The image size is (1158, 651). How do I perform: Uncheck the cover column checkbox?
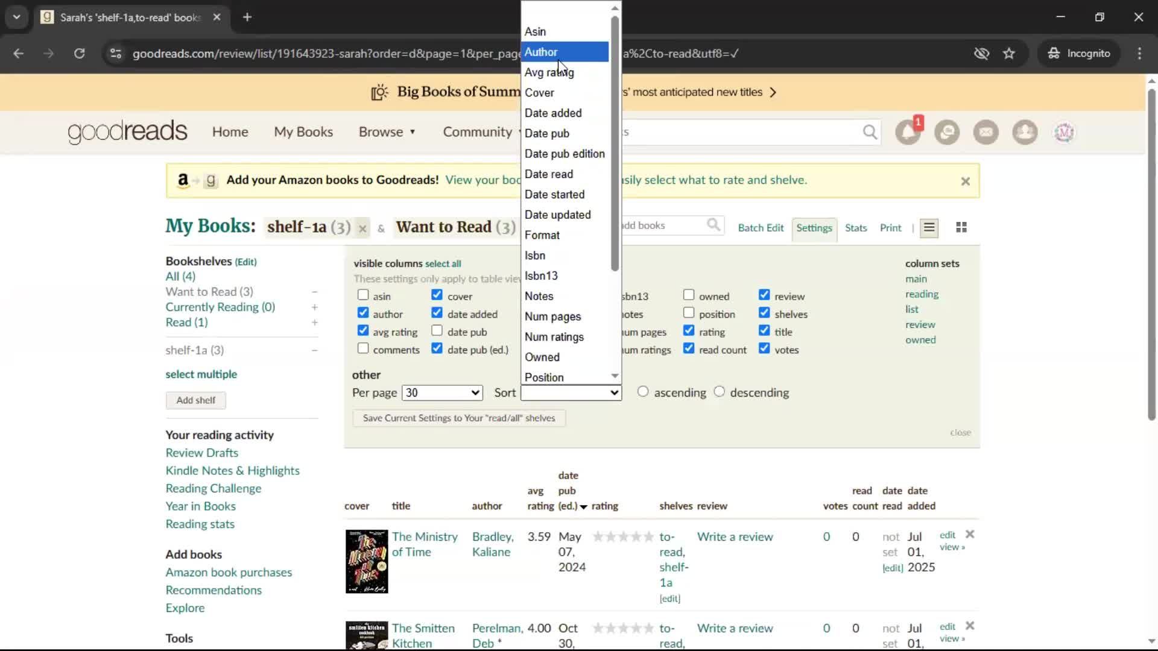point(437,295)
